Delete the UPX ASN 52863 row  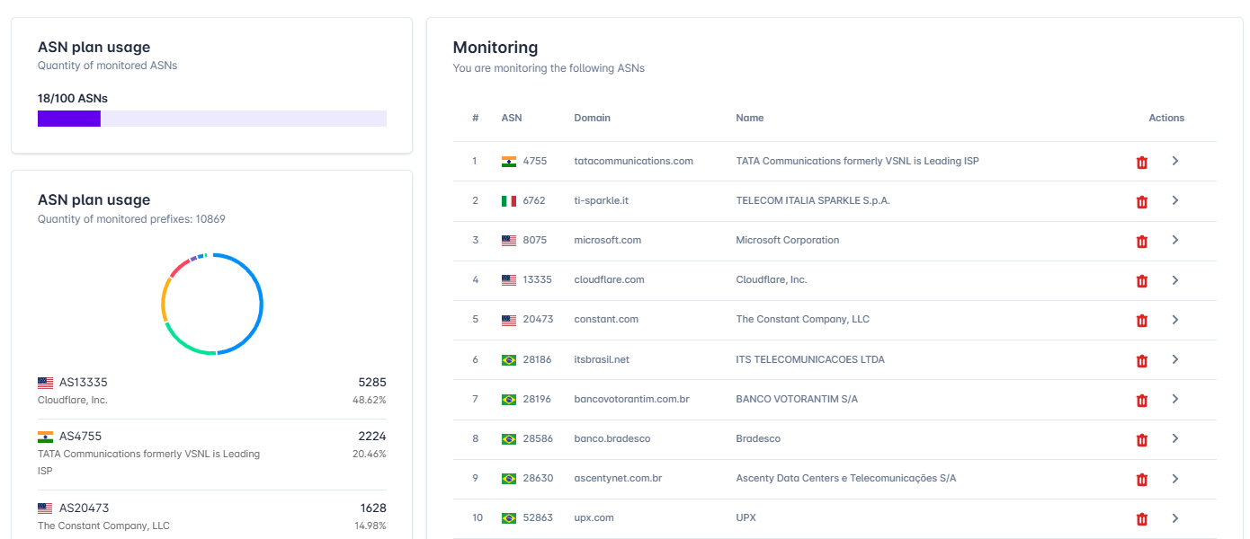[x=1142, y=518]
